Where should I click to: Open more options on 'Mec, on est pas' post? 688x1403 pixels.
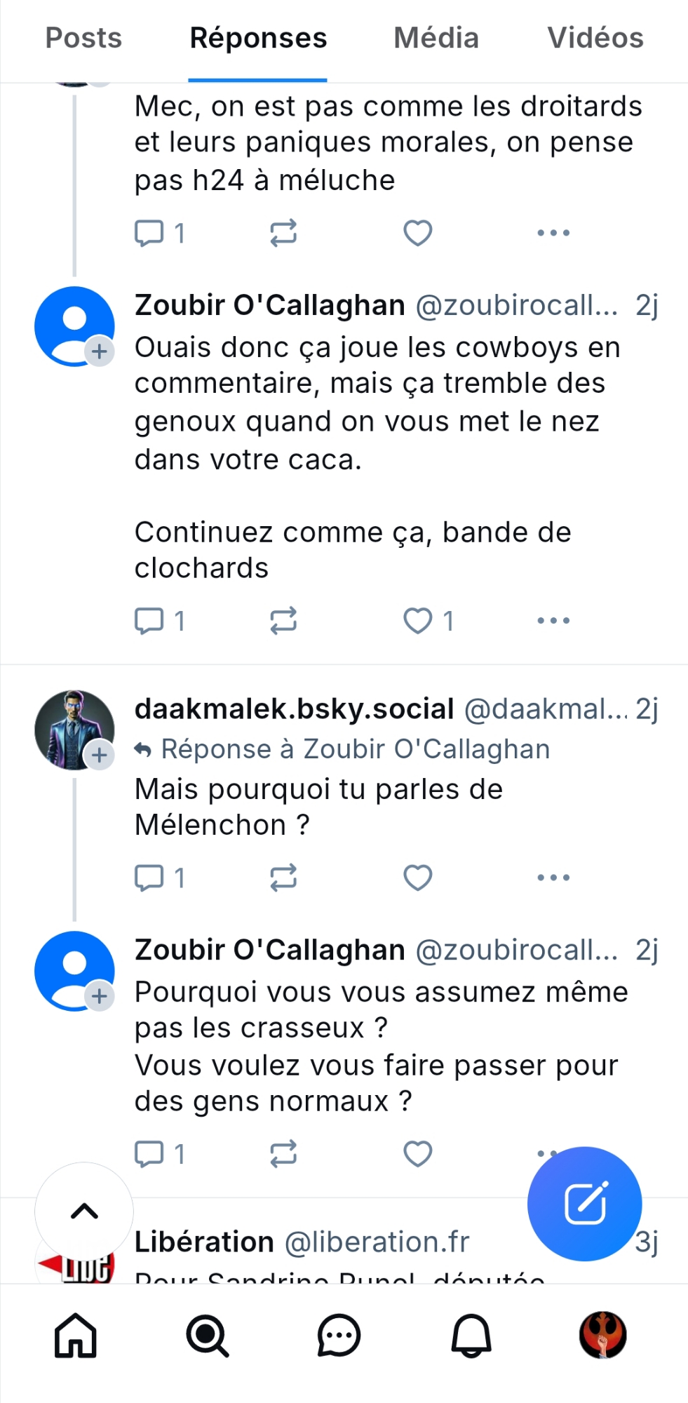tap(553, 233)
